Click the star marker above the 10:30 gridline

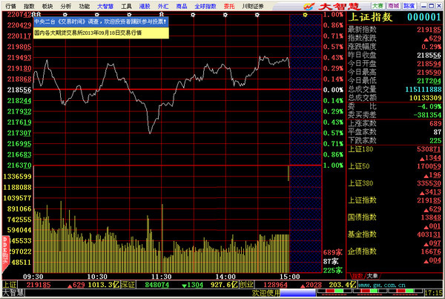coord(97,15)
